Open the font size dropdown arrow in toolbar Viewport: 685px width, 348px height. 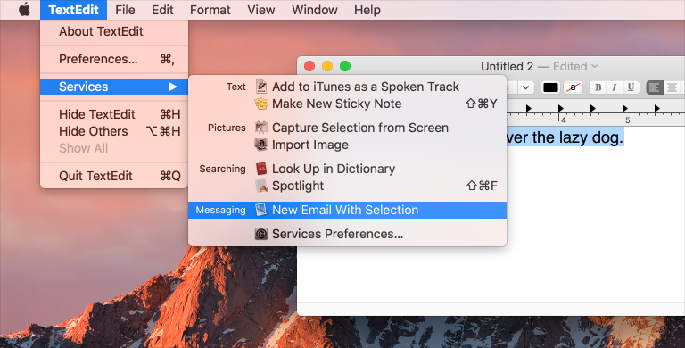(526, 87)
